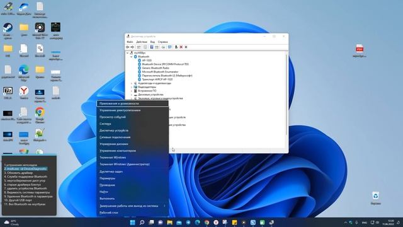403x227 pixels.
Task: Open the Действие menu in Device Manager
Action: point(142,42)
